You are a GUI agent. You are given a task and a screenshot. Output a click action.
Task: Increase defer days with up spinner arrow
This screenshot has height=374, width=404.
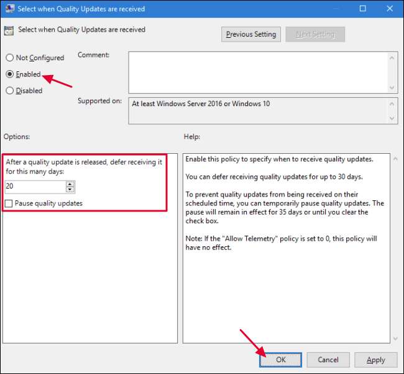point(70,184)
